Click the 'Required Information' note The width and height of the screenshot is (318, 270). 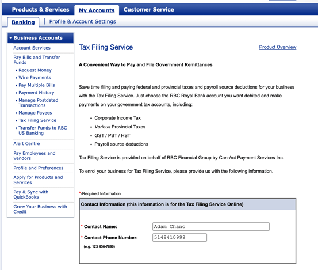[x=100, y=193]
